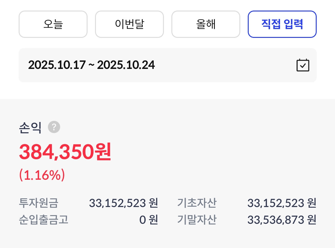
Task: Click the 0 원 net deposit value
Action: 148,220
